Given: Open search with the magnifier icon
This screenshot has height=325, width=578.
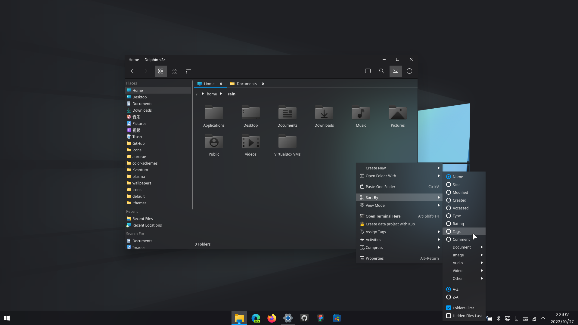Looking at the screenshot, I should click(382, 71).
